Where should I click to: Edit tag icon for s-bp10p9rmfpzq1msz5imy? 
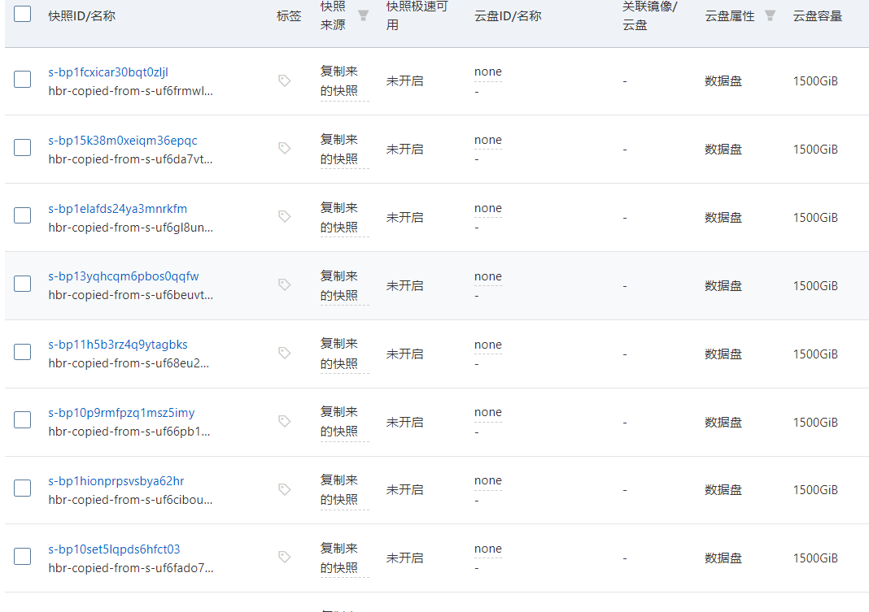click(284, 421)
